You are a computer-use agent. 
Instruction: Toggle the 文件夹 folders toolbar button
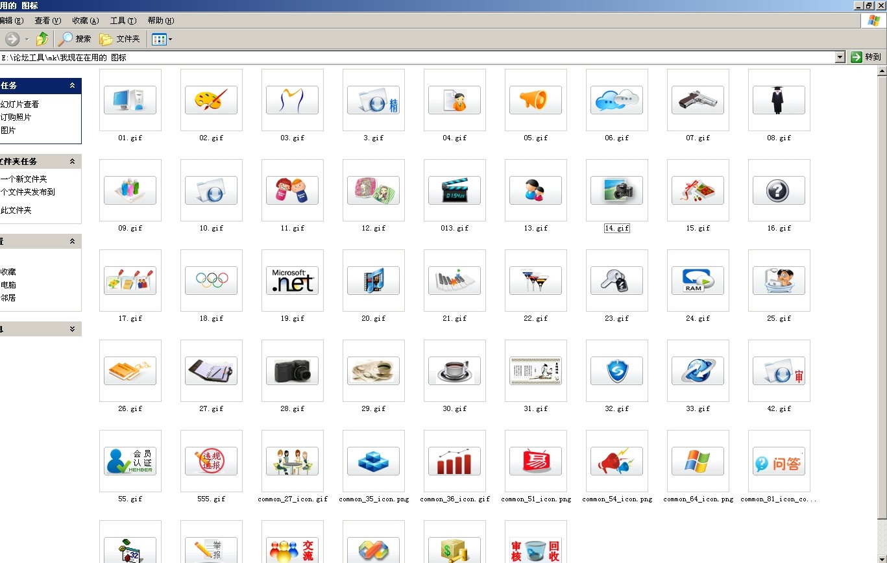click(x=120, y=39)
